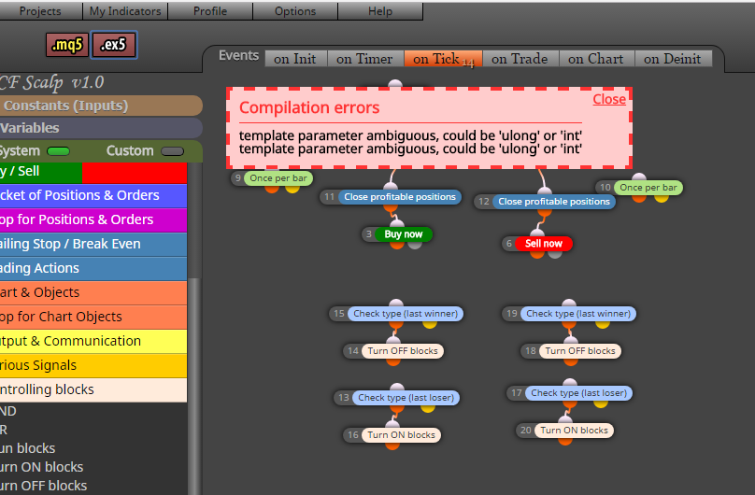The width and height of the screenshot is (755, 495).
Task: Open the Help menu
Action: (x=380, y=11)
